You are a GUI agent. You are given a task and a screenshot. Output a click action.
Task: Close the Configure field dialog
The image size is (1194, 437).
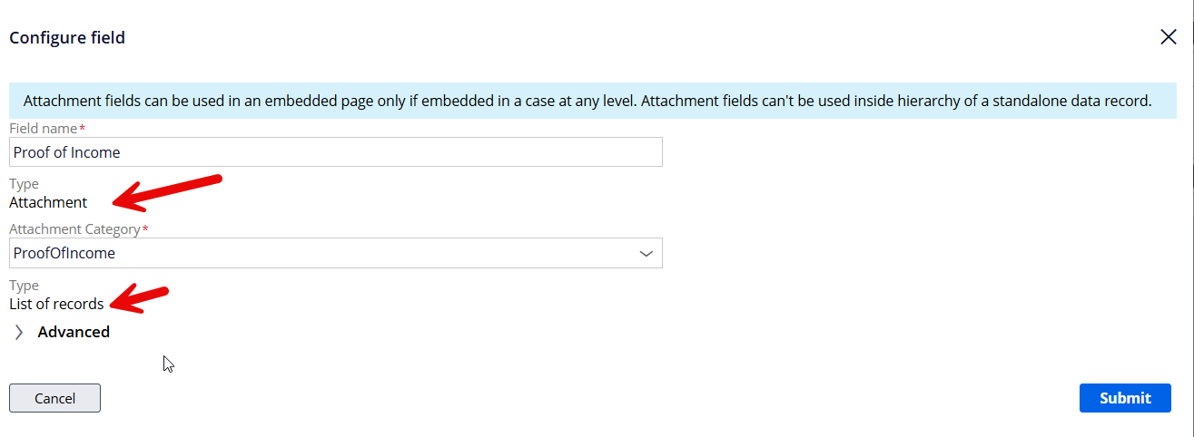[1168, 37]
